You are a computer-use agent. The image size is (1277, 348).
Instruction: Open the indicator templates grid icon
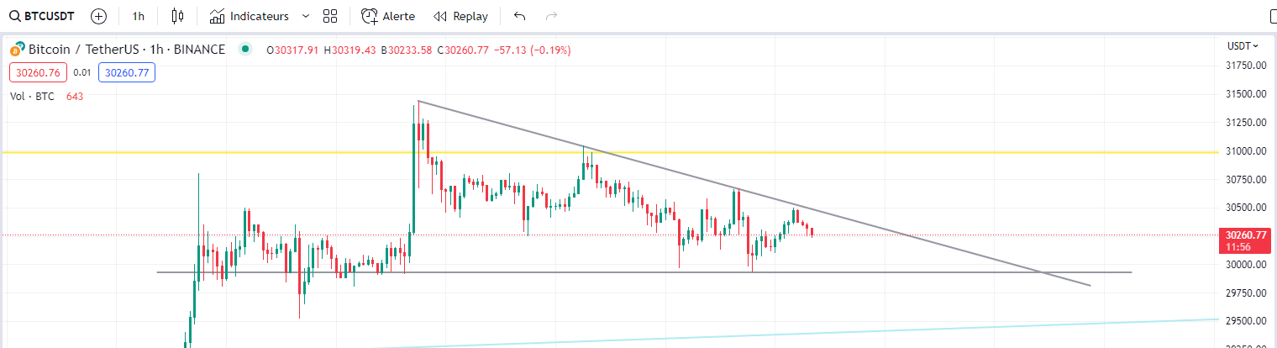click(x=330, y=16)
